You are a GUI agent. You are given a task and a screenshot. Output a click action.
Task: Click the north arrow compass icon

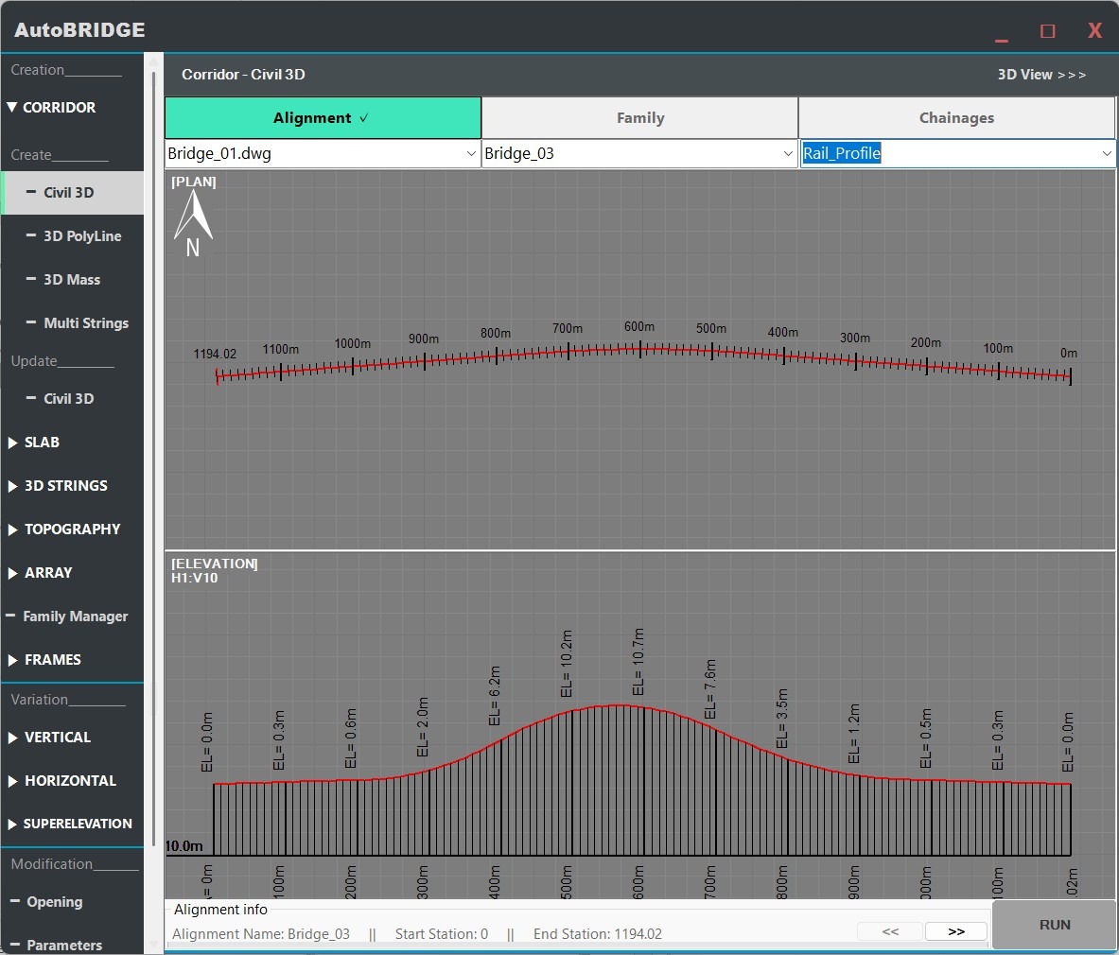(193, 225)
